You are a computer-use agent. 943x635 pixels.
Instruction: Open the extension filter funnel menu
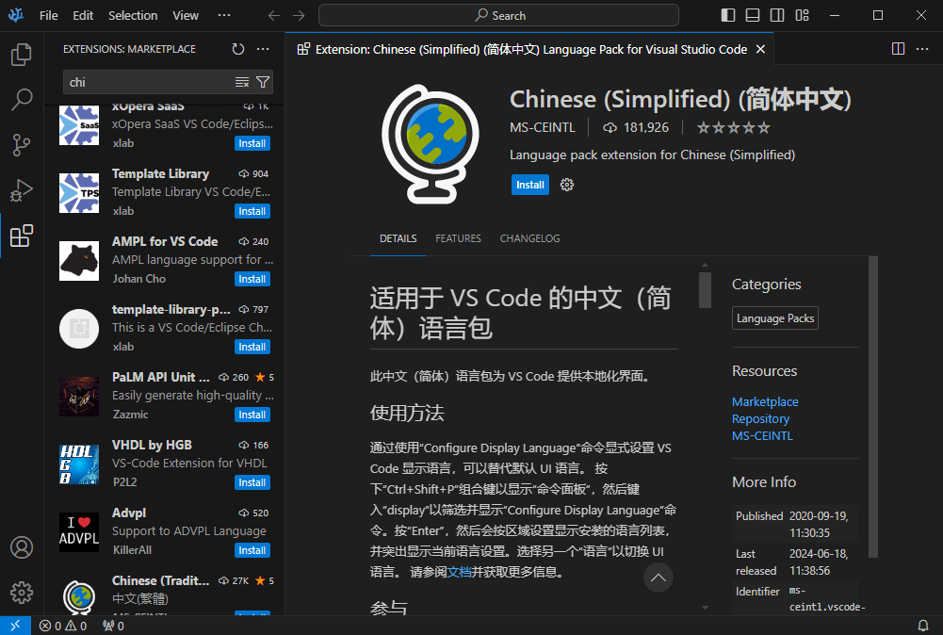[263, 82]
